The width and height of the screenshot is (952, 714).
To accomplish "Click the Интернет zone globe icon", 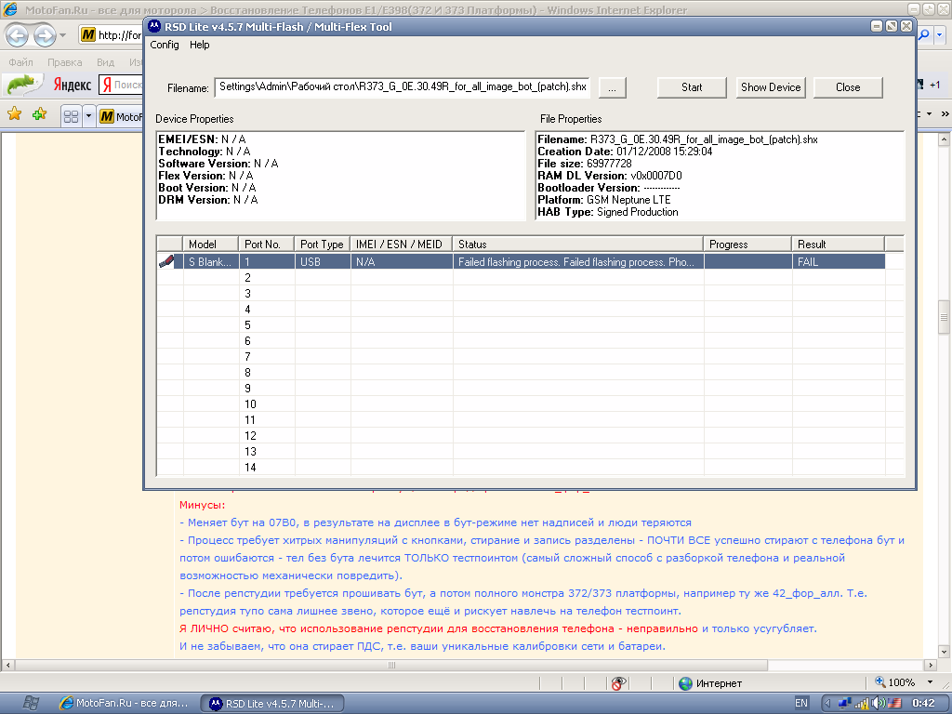I will pos(685,683).
